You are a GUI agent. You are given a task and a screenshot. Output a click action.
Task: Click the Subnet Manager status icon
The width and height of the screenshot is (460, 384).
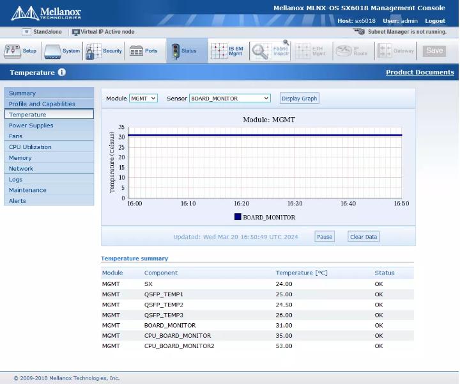[359, 31]
